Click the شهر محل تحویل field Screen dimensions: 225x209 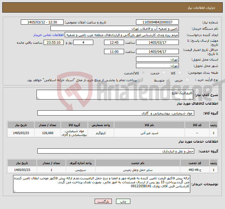click(157, 65)
